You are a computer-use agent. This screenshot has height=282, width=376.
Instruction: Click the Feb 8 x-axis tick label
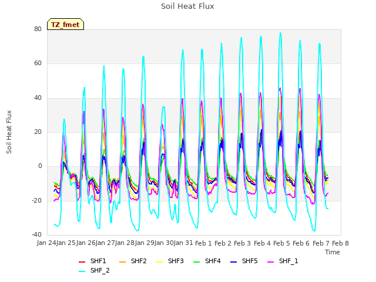coord(340,243)
